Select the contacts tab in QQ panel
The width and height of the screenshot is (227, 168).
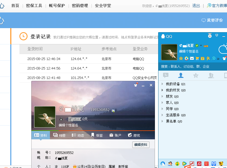click(x=181, y=75)
